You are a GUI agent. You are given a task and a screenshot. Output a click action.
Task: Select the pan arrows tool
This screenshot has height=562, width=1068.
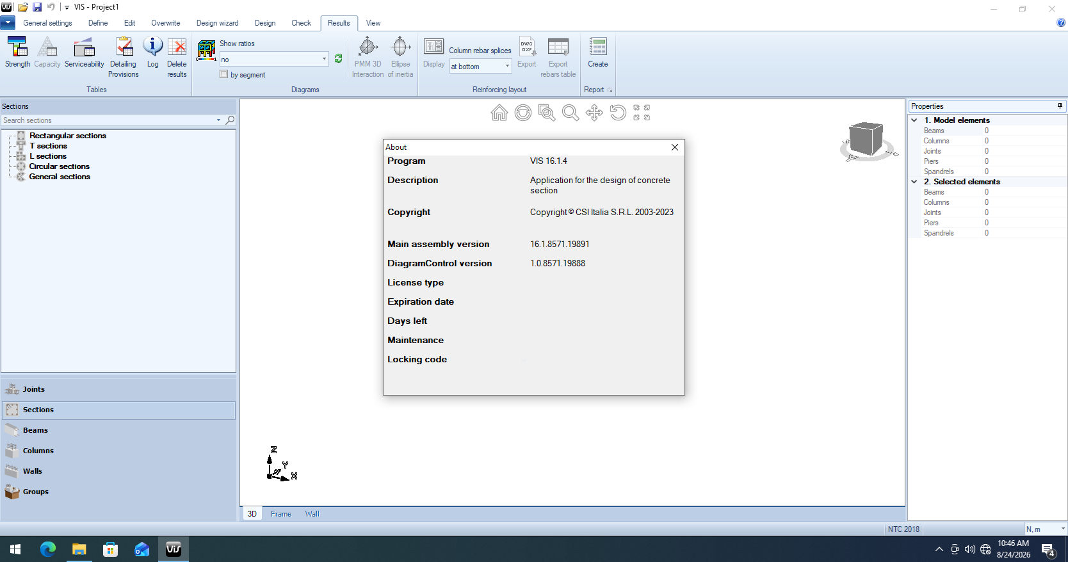click(594, 113)
